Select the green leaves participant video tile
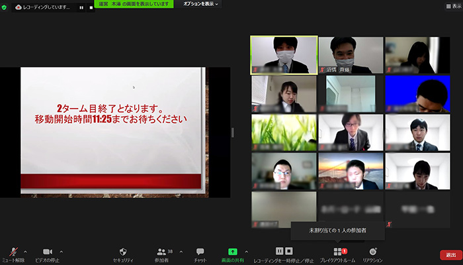463x265 pixels. [x=283, y=132]
